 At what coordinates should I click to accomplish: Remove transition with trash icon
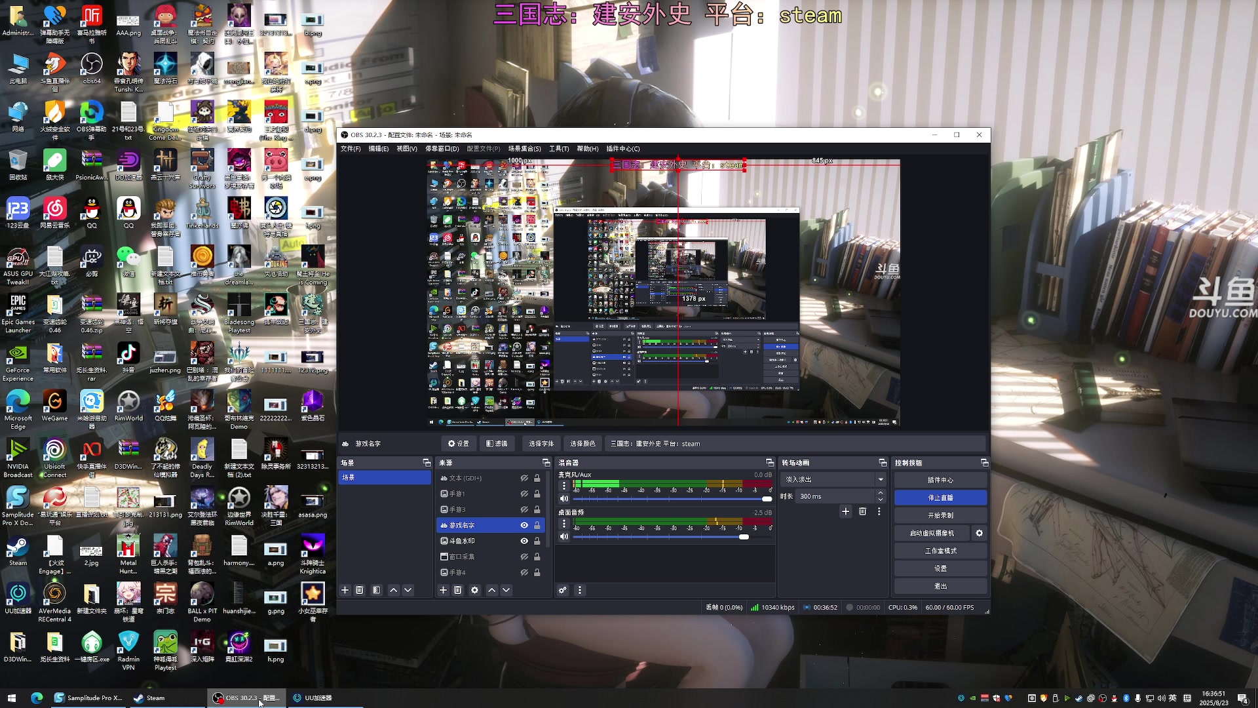pyautogui.click(x=863, y=511)
